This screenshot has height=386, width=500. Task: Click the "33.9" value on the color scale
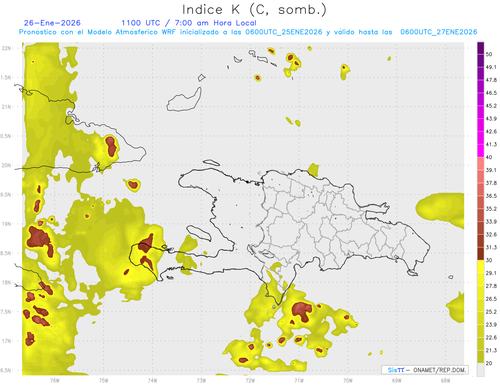tap(491, 222)
